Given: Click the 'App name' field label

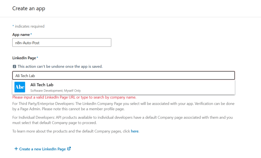Looking at the screenshot, I should [21, 34].
